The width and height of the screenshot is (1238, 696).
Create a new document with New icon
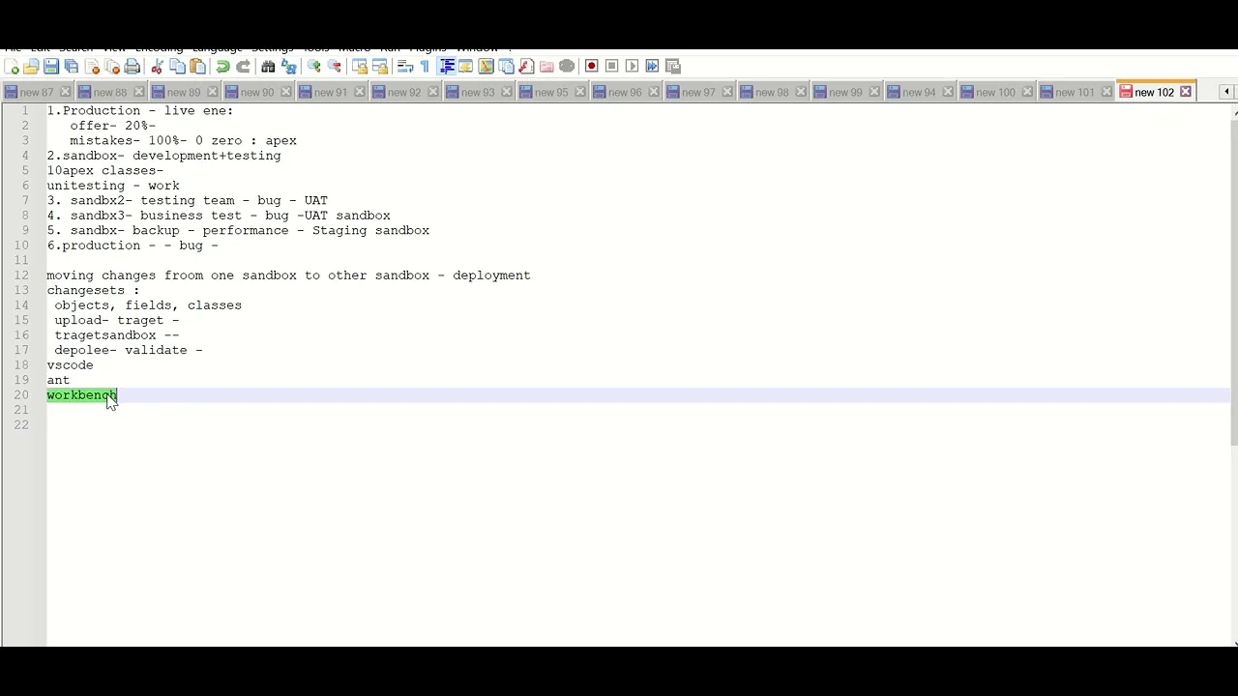[12, 66]
